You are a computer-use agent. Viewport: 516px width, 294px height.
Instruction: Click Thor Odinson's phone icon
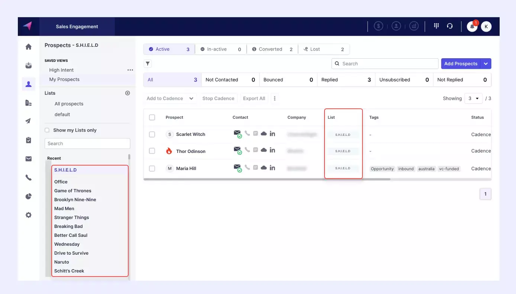[247, 150]
